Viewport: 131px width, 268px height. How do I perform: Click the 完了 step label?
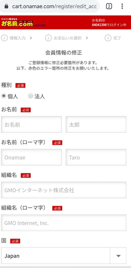117,38
